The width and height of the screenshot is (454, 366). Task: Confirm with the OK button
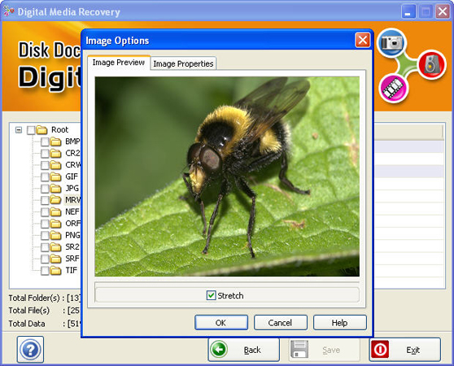pos(221,323)
